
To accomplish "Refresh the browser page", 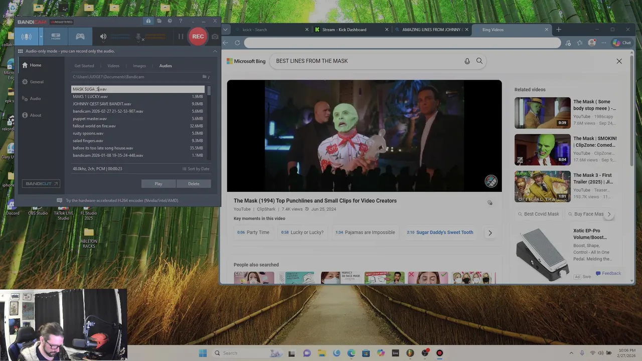I will click(237, 43).
